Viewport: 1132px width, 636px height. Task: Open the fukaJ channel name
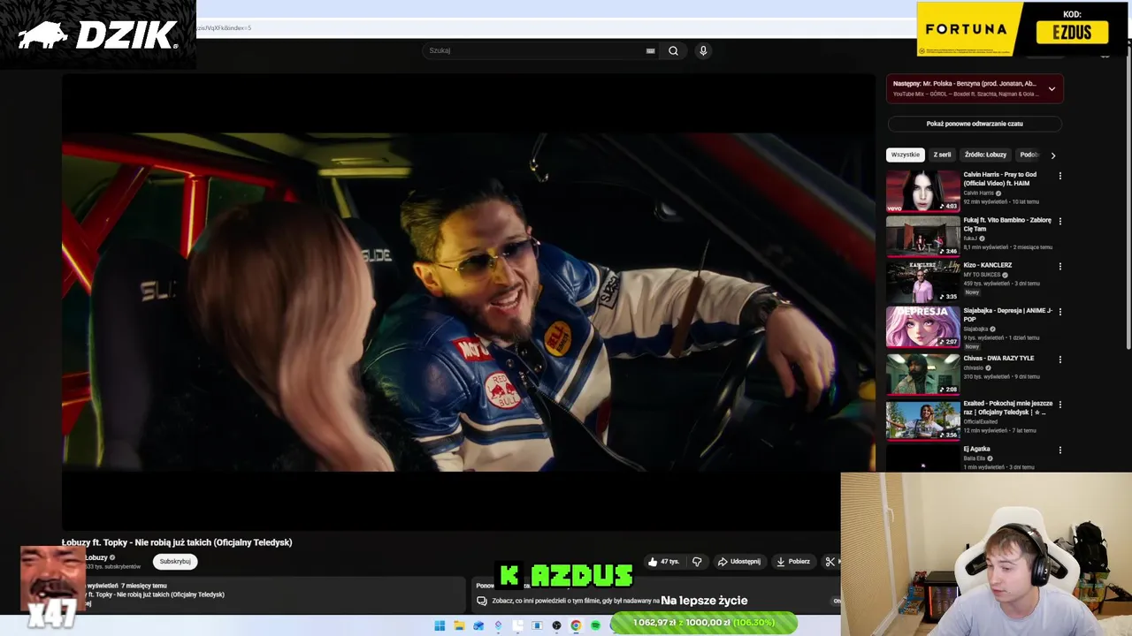(970, 238)
